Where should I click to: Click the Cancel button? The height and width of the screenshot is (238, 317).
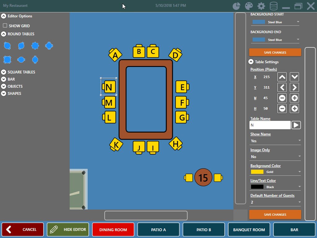(x=23, y=230)
